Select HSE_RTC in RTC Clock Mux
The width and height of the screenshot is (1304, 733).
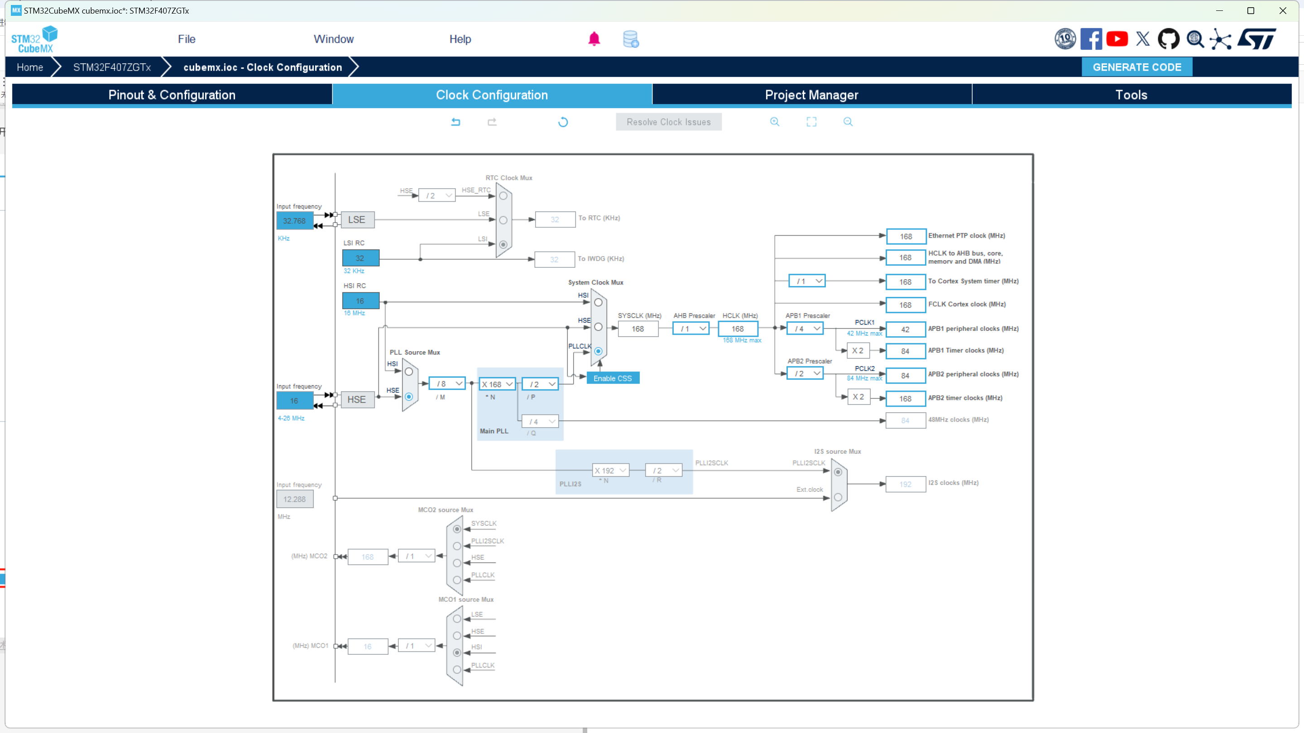pyautogui.click(x=503, y=196)
